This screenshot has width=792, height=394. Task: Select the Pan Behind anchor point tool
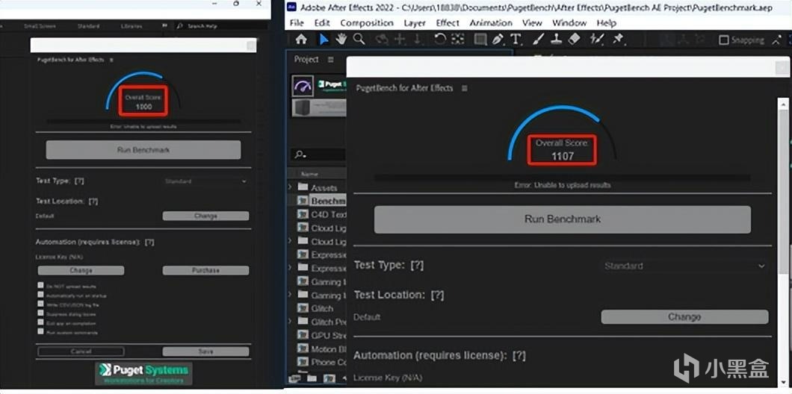[x=457, y=40]
